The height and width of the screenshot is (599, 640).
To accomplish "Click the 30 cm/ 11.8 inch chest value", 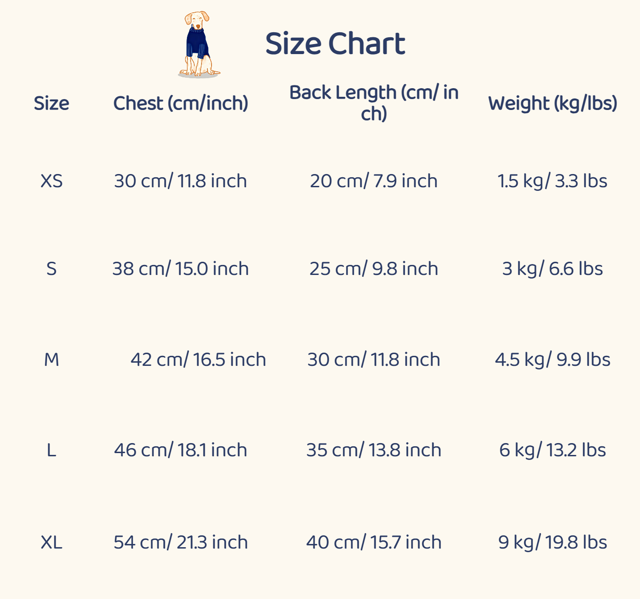I will [x=181, y=181].
